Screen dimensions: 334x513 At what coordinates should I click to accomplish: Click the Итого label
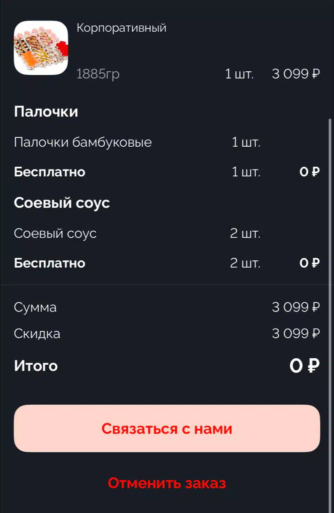tap(36, 366)
